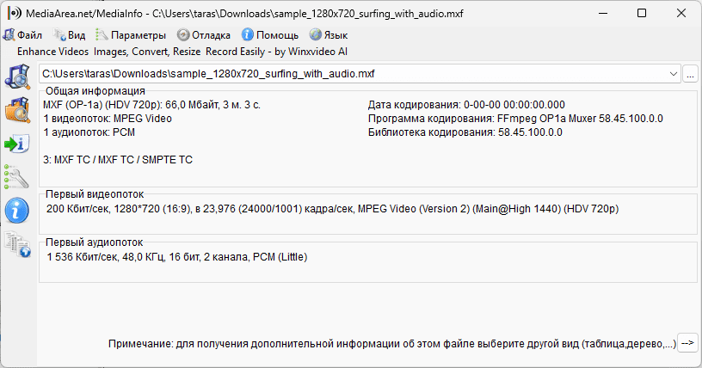Open preferences via the wrench sidebar icon
Image resolution: width=702 pixels, height=368 pixels.
[x=17, y=176]
